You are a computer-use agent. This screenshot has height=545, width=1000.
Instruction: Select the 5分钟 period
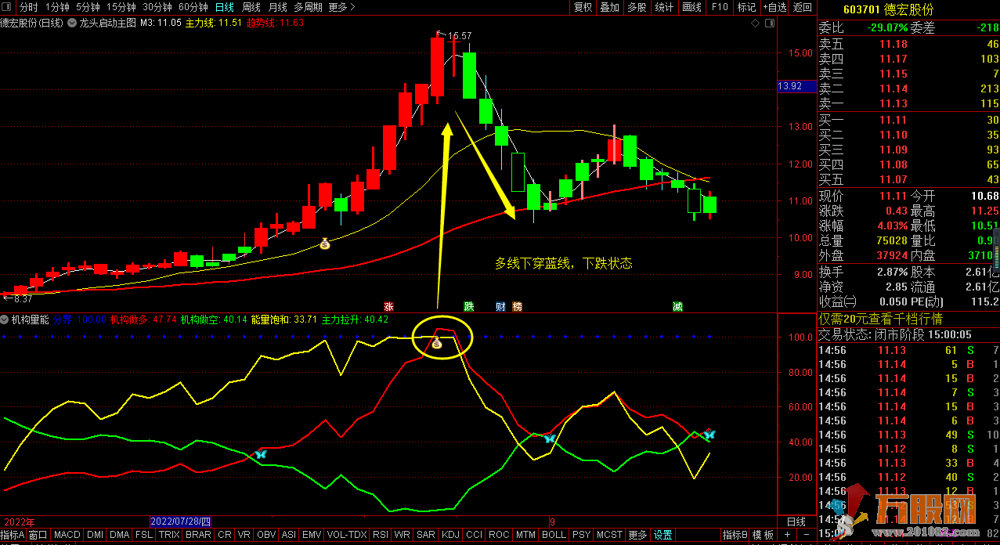coord(88,7)
